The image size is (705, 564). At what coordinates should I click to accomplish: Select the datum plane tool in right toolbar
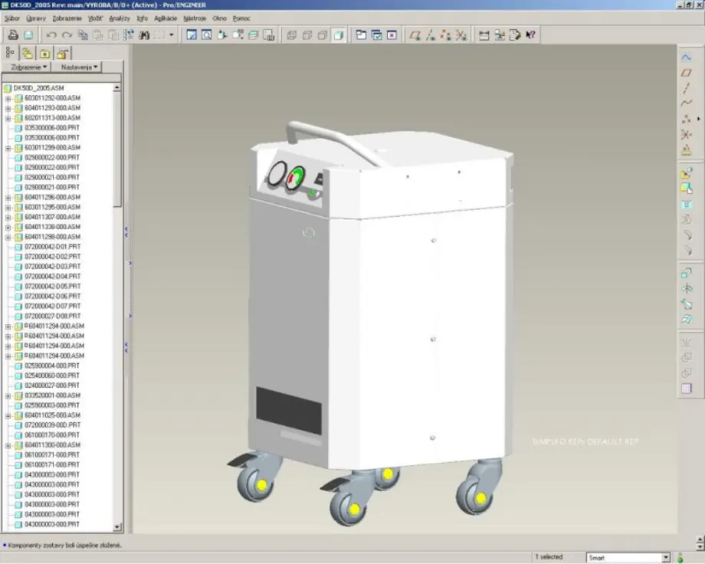click(x=687, y=72)
